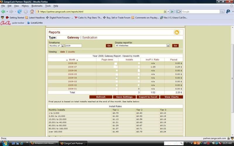Viewport: 234px width, 146px height.
Task: Sort by the Installs column header
Action: 129,60
